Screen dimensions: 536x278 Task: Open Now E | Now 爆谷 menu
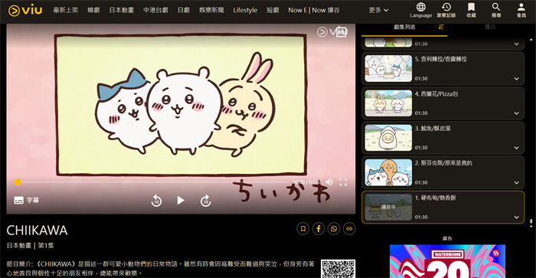314,10
